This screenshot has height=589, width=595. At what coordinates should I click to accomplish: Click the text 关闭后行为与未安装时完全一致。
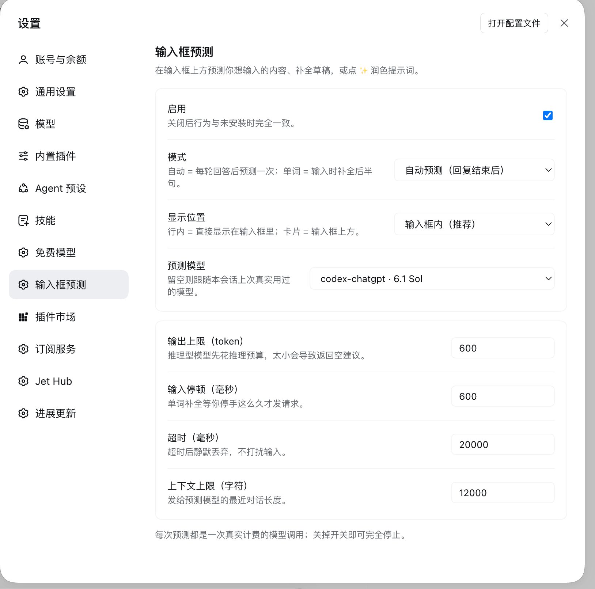(x=232, y=123)
